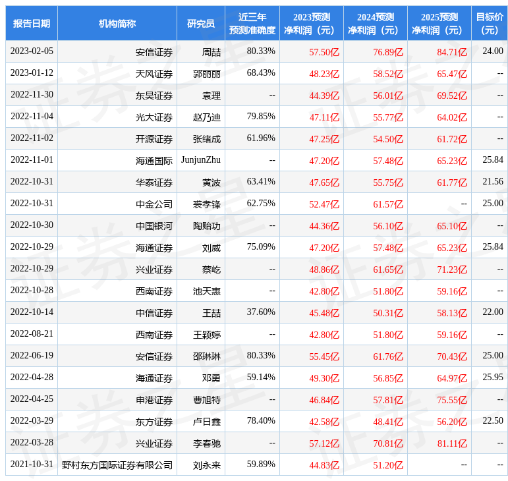Select institution 申港证券

tap(154, 399)
